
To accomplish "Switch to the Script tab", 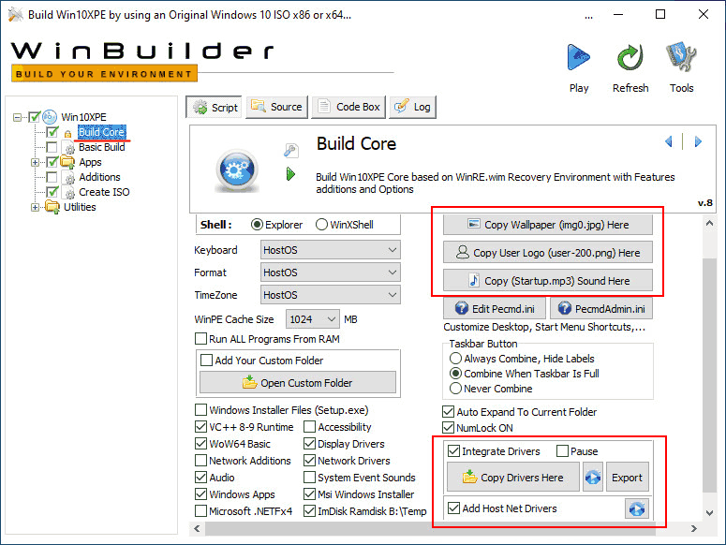I will (214, 108).
